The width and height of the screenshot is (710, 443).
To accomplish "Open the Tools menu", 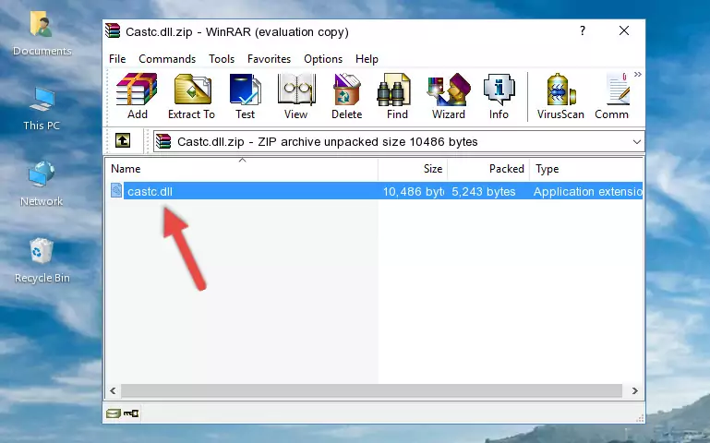I will (x=222, y=59).
